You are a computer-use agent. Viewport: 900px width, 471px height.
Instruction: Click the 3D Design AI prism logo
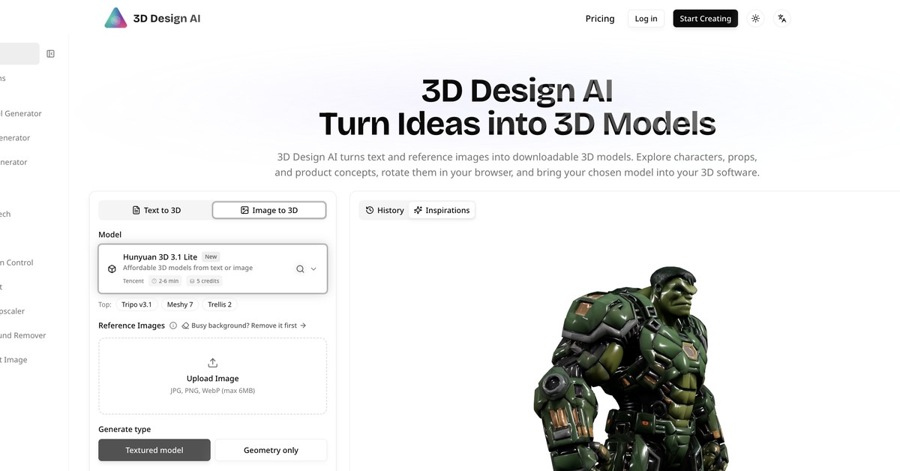coord(115,18)
